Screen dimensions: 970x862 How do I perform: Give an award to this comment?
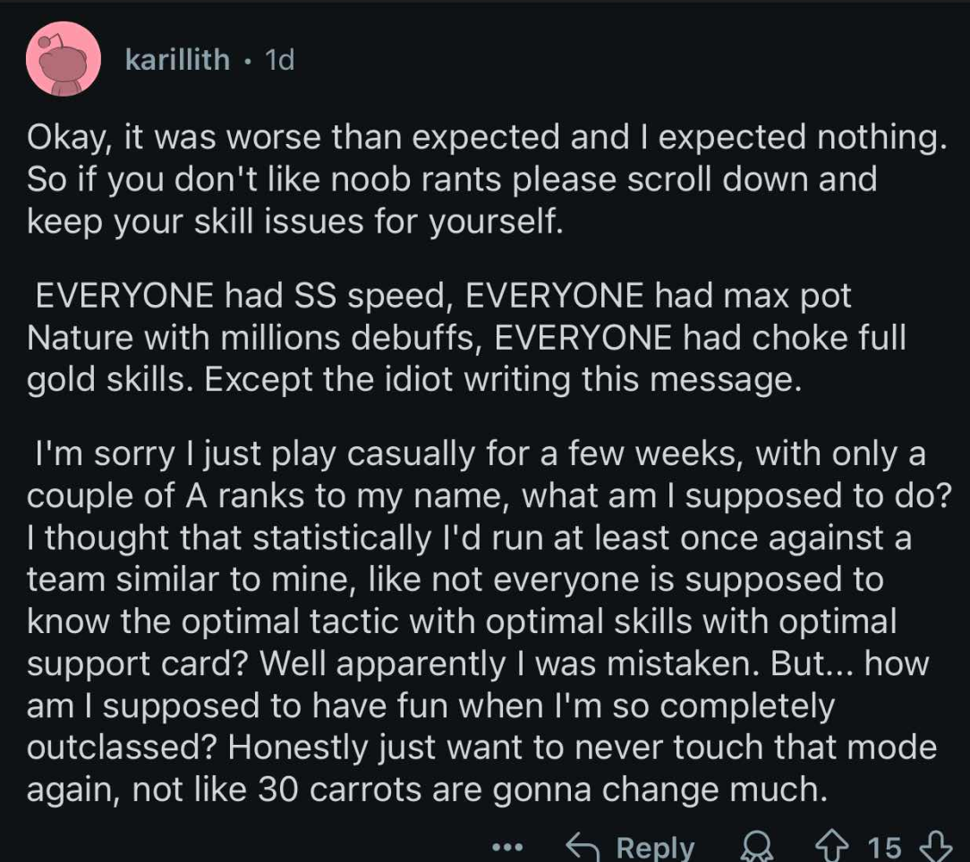click(756, 847)
